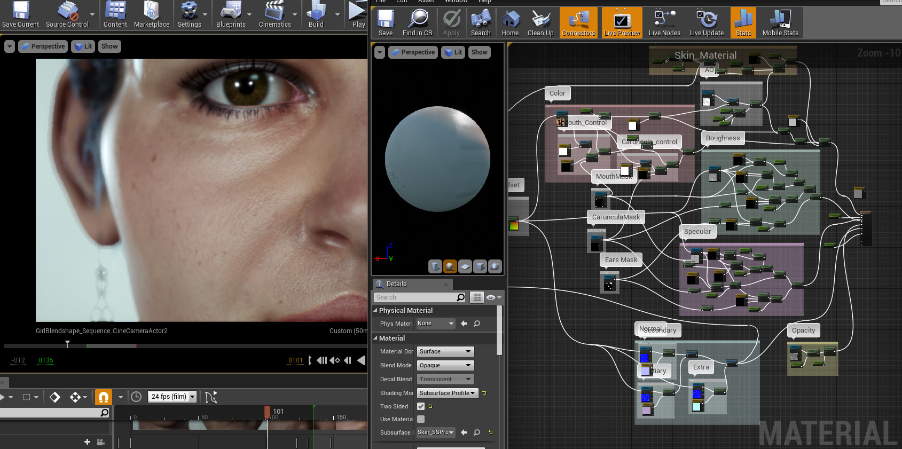Click Opacity comment label in graph

(803, 330)
